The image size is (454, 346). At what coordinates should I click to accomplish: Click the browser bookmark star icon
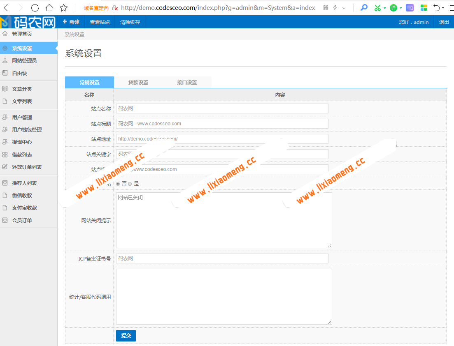(63, 8)
